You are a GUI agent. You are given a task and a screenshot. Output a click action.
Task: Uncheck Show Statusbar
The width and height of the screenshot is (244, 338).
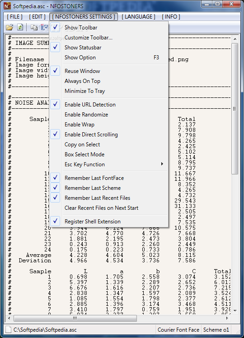pyautogui.click(x=109, y=48)
